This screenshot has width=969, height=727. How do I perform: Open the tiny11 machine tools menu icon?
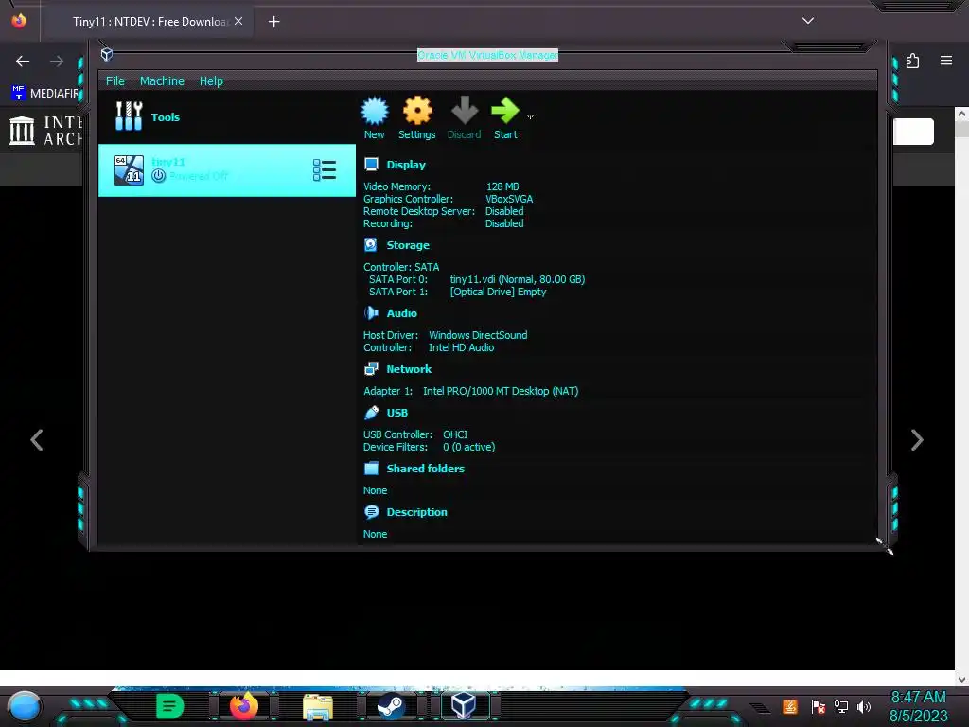click(x=325, y=170)
